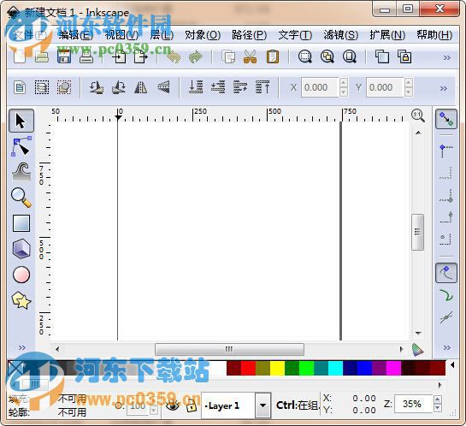Select the Star polygon tool
Viewport: 466px width, 426px height.
point(21,300)
